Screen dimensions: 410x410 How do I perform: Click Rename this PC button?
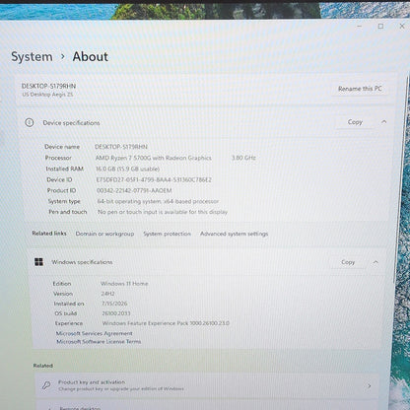pyautogui.click(x=360, y=89)
